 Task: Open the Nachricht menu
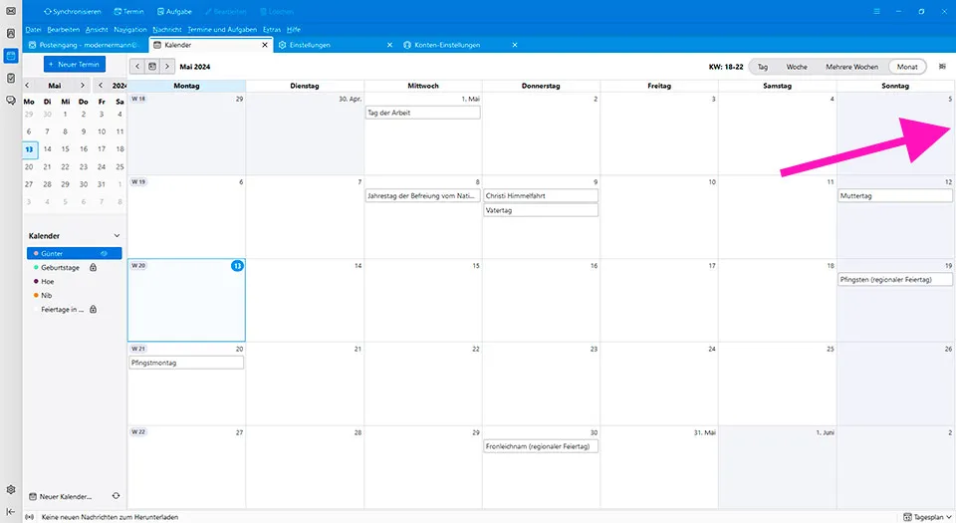(167, 29)
